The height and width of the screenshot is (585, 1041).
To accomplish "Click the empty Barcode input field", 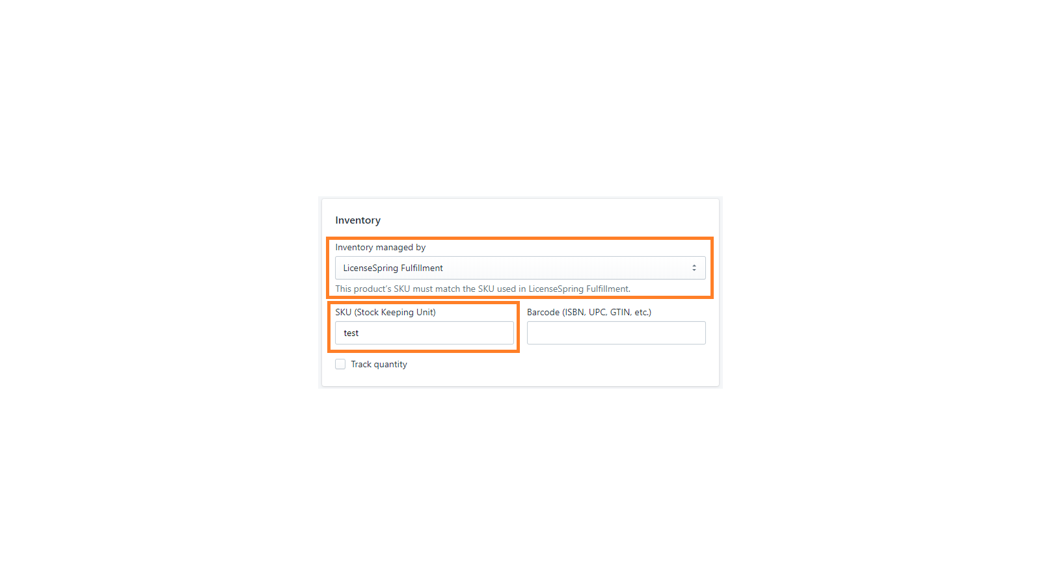I will click(615, 333).
